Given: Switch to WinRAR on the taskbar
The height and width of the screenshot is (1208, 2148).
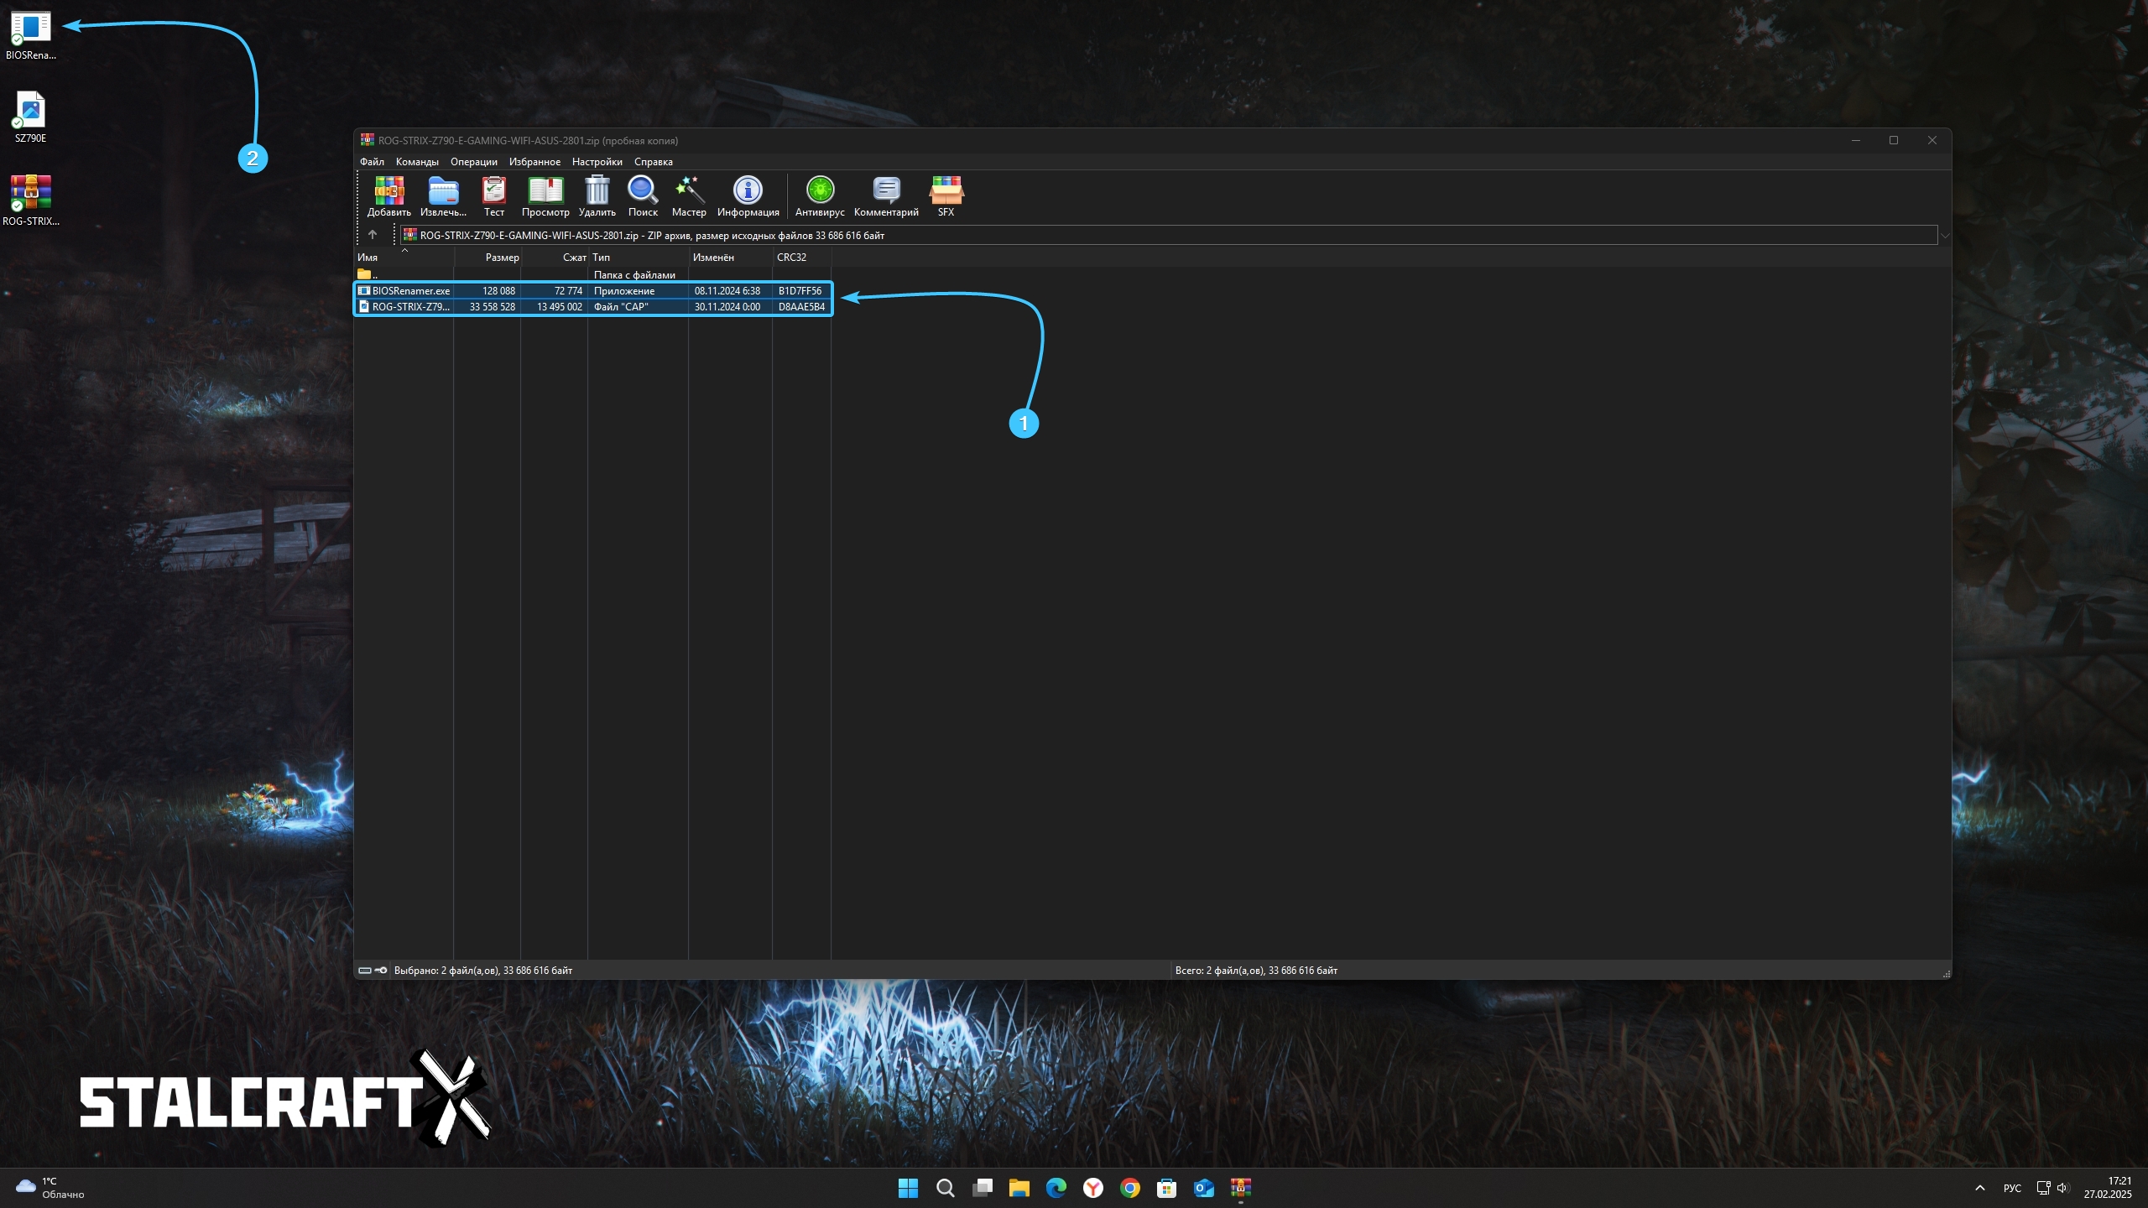Looking at the screenshot, I should pos(1240,1188).
